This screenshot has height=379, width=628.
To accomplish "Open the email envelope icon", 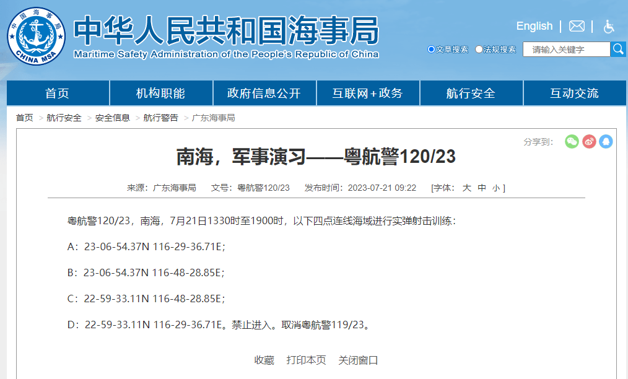I will click(577, 27).
